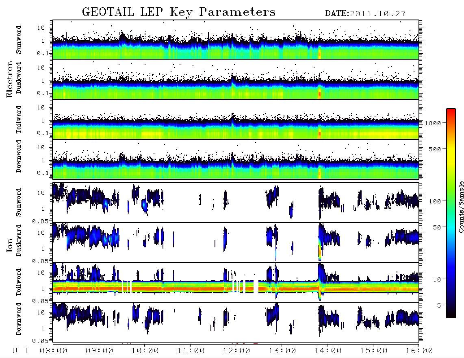This screenshot has width=464, height=358.
Task: Click inside the Electron Tailward spectrogram
Action: click(236, 120)
